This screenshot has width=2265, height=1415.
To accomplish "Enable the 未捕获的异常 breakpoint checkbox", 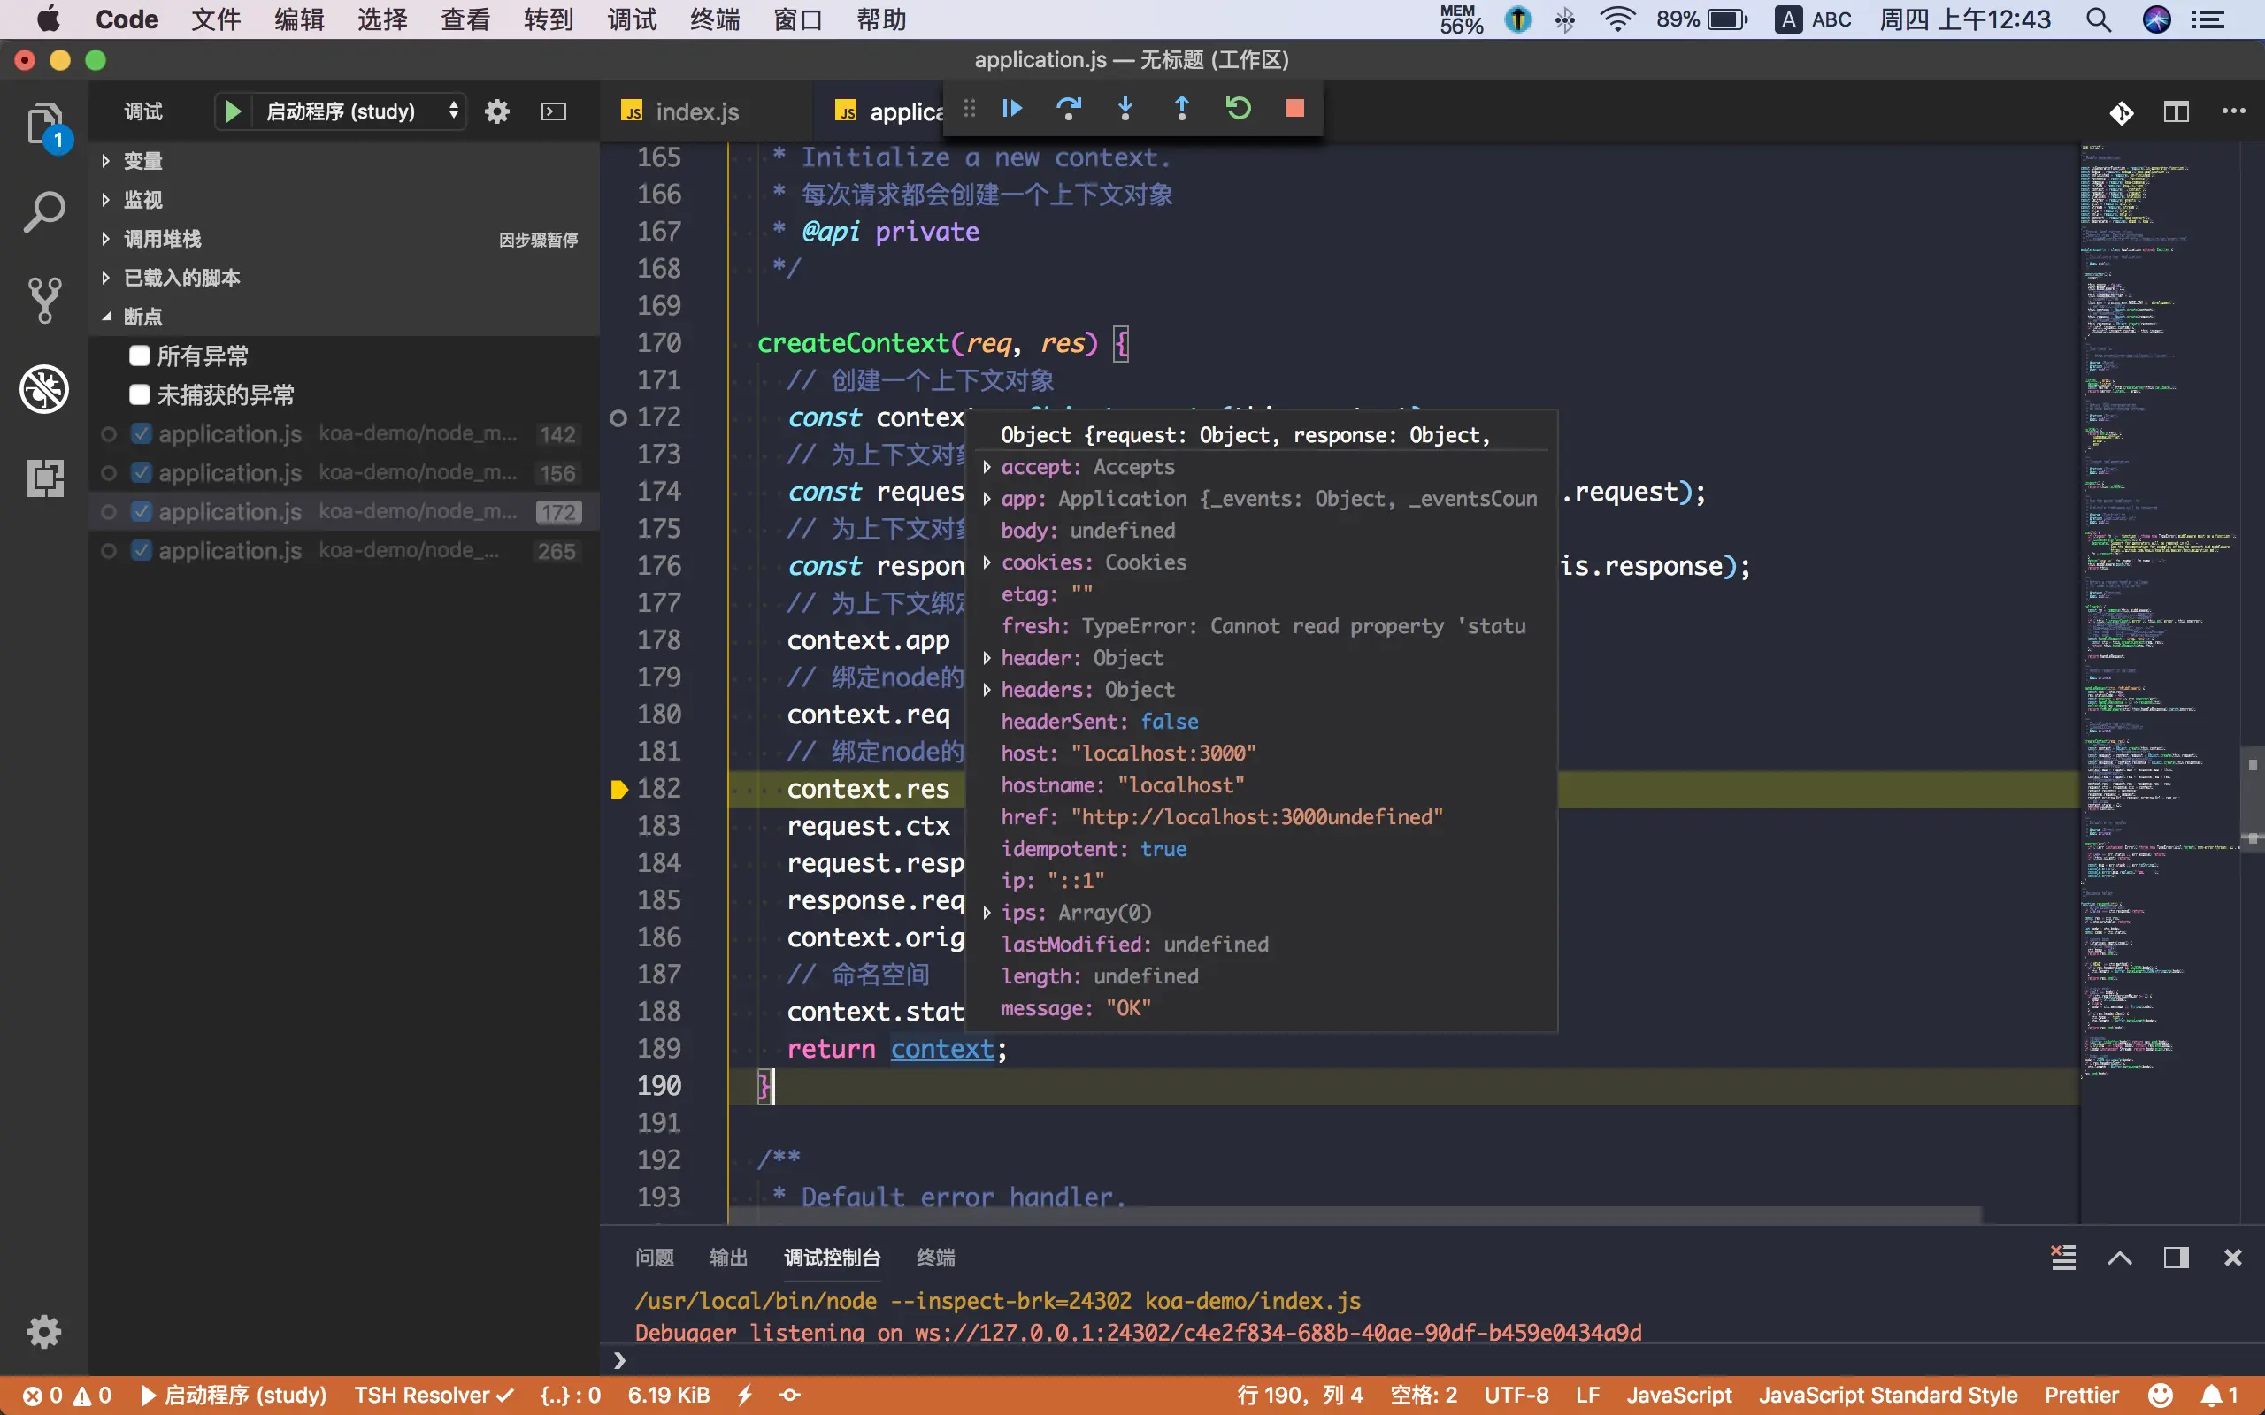I will pyautogui.click(x=140, y=395).
